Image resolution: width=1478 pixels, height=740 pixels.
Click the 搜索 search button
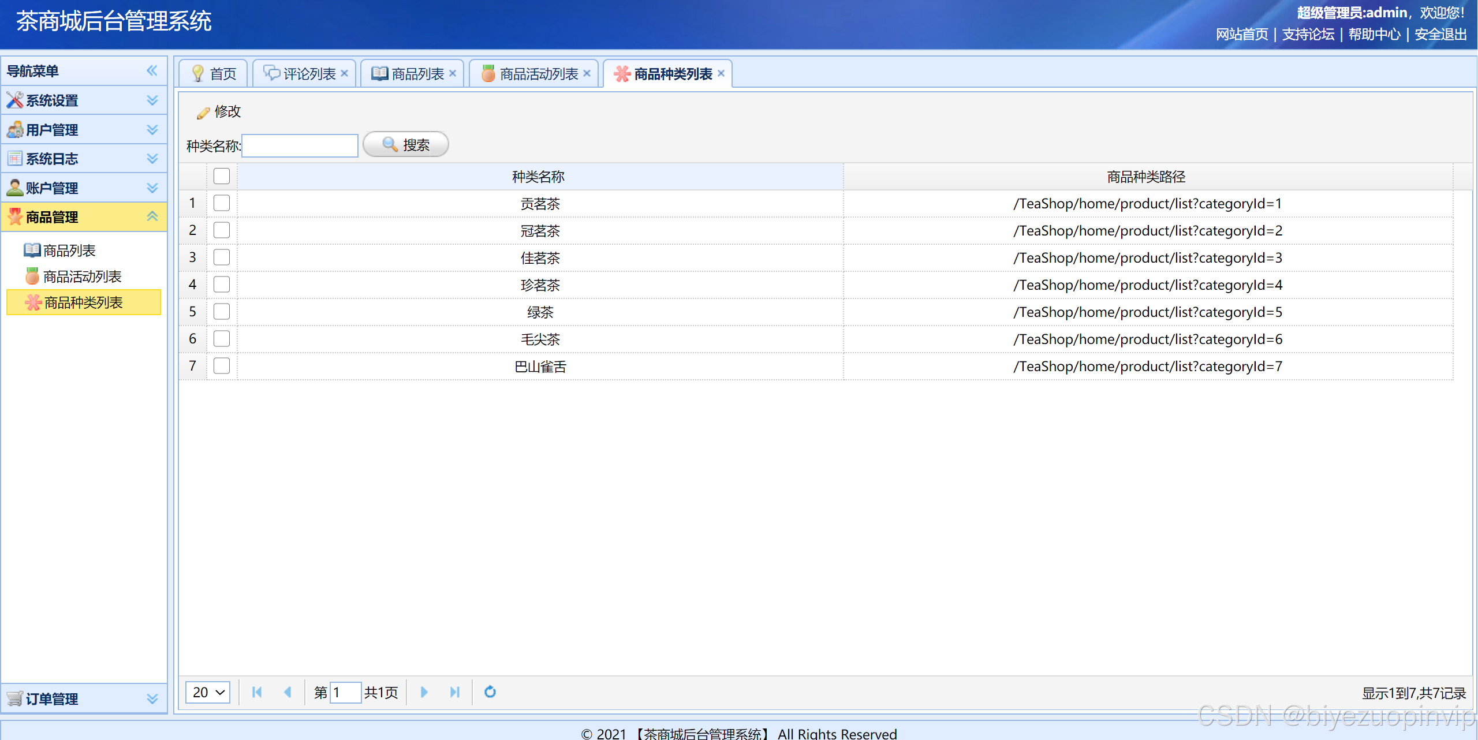(x=406, y=144)
